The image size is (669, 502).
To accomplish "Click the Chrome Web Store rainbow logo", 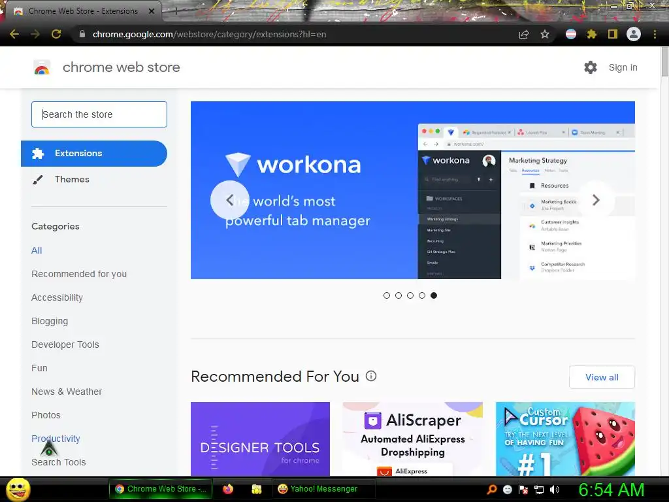I will point(42,67).
